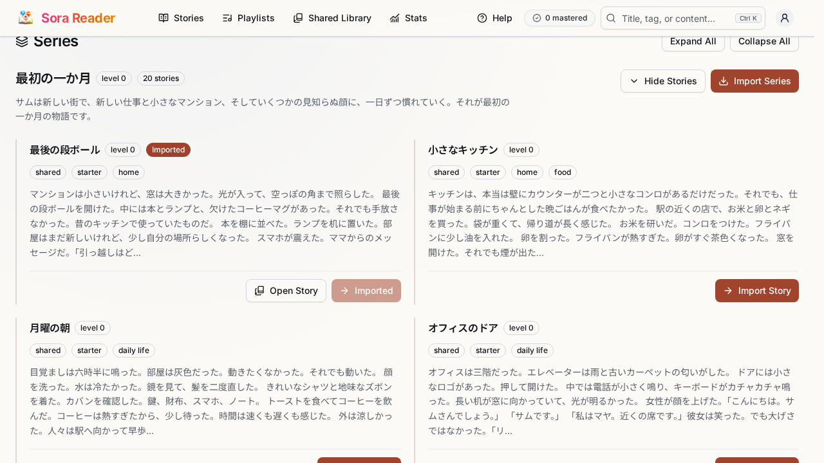
Task: Click the daily life tag on オフィスのドア
Action: pos(532,350)
